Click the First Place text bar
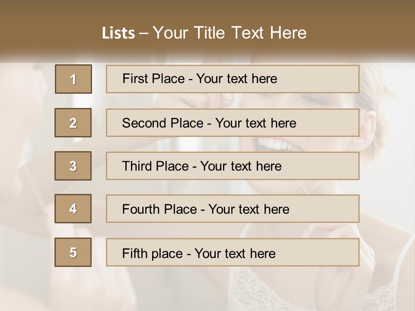 point(233,79)
